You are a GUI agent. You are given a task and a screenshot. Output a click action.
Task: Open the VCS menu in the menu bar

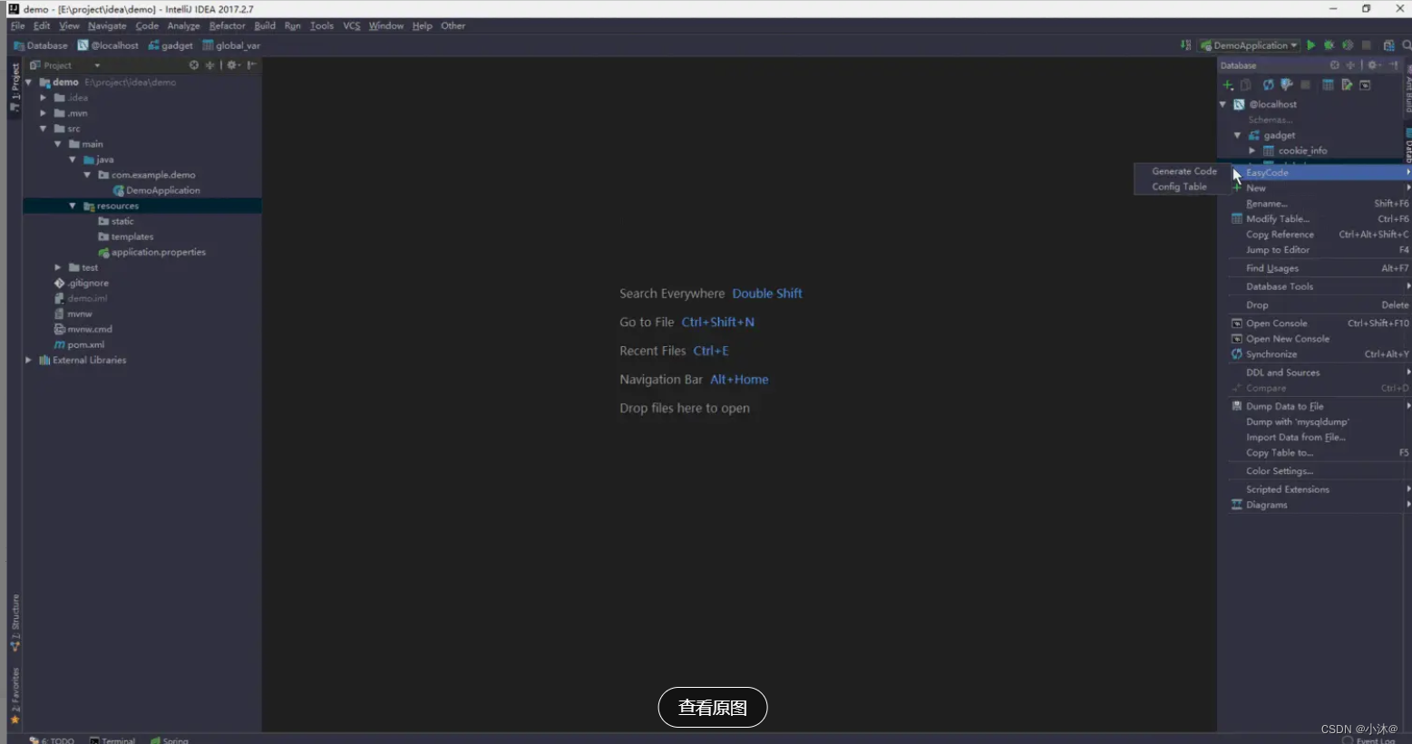[x=351, y=25]
